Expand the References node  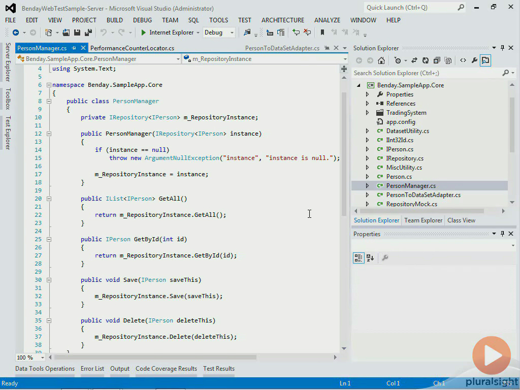pos(367,104)
